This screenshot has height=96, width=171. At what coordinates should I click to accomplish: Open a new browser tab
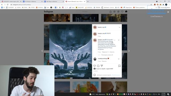pyautogui.click(x=88, y=2)
